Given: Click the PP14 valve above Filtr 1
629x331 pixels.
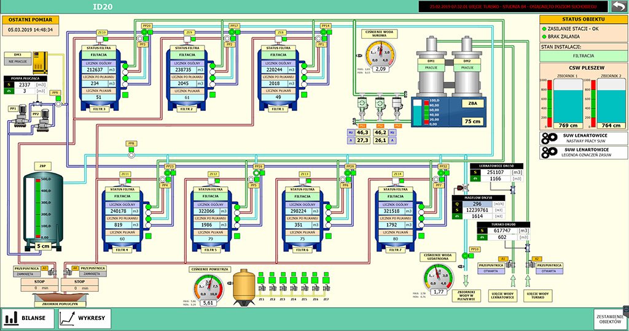Looking at the screenshot, I should (x=323, y=32).
